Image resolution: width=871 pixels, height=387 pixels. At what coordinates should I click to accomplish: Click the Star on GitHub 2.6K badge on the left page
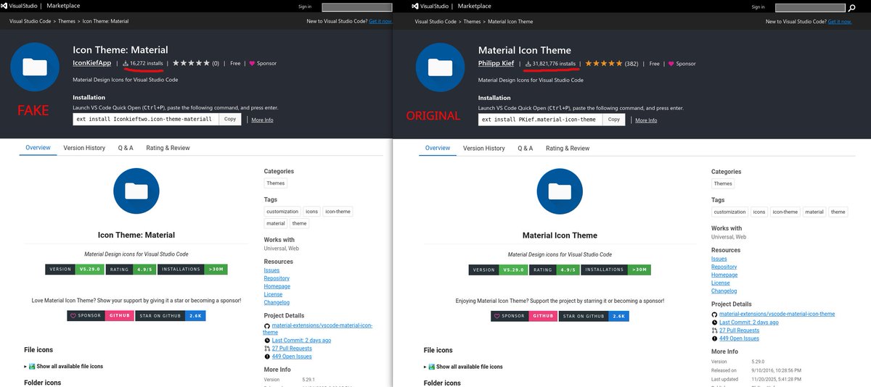click(x=171, y=316)
